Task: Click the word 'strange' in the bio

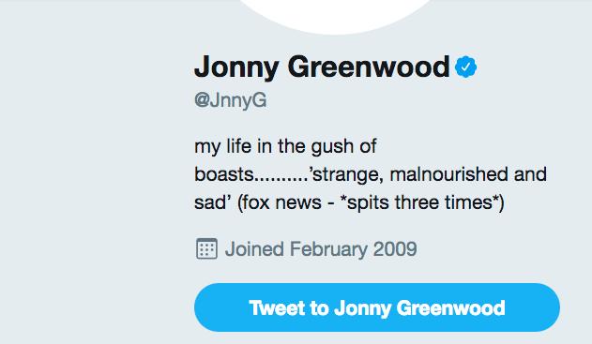Action: pos(347,175)
